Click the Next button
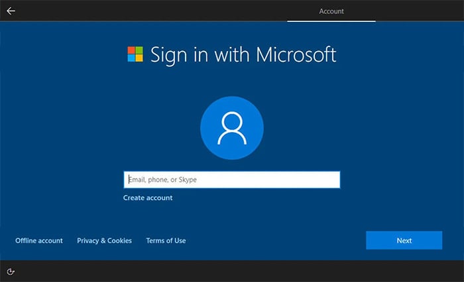The image size is (464, 282). tap(404, 240)
